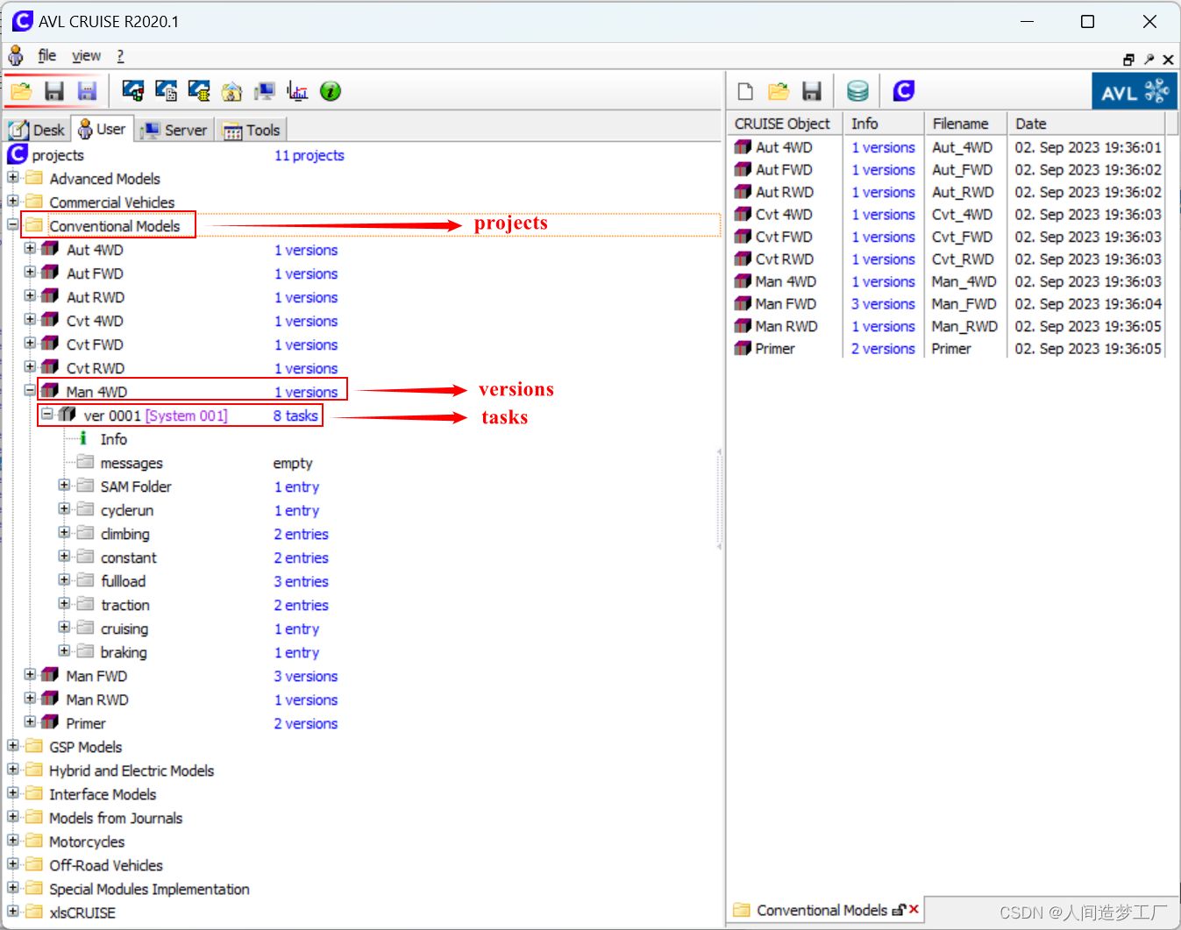This screenshot has height=930, width=1181.
Task: Open the user home folder icon in toolbar
Action: point(231,91)
